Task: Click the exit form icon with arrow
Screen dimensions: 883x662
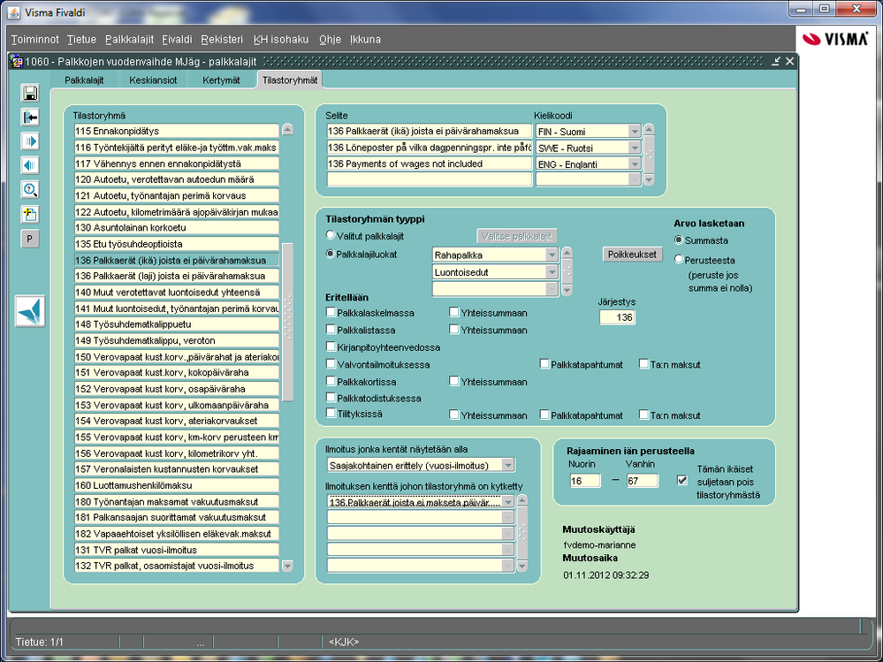Action: pos(30,117)
